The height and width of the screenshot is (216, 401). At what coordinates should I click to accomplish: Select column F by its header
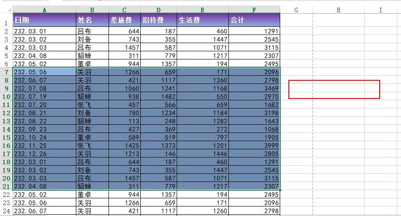(254, 10)
